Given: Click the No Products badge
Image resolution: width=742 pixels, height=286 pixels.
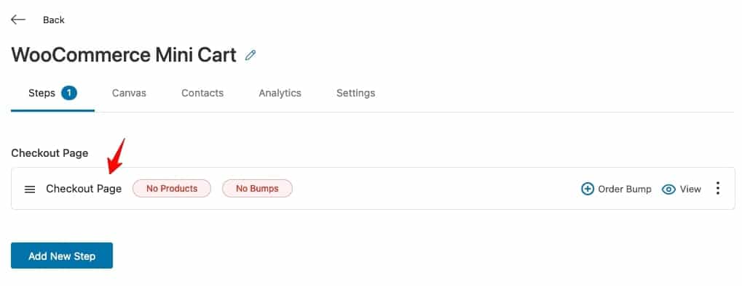Looking at the screenshot, I should [x=172, y=189].
